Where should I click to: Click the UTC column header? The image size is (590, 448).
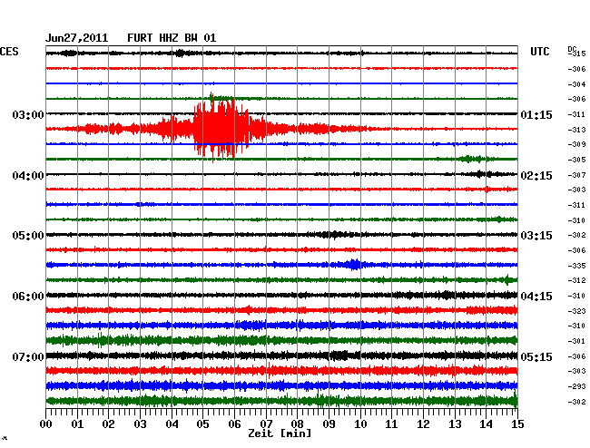coord(539,52)
